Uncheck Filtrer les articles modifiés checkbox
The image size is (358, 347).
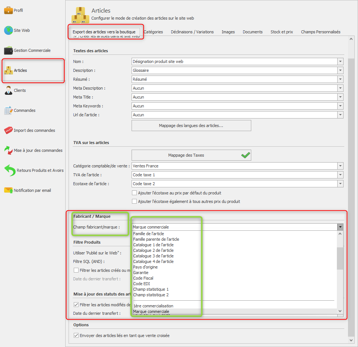coord(76,305)
